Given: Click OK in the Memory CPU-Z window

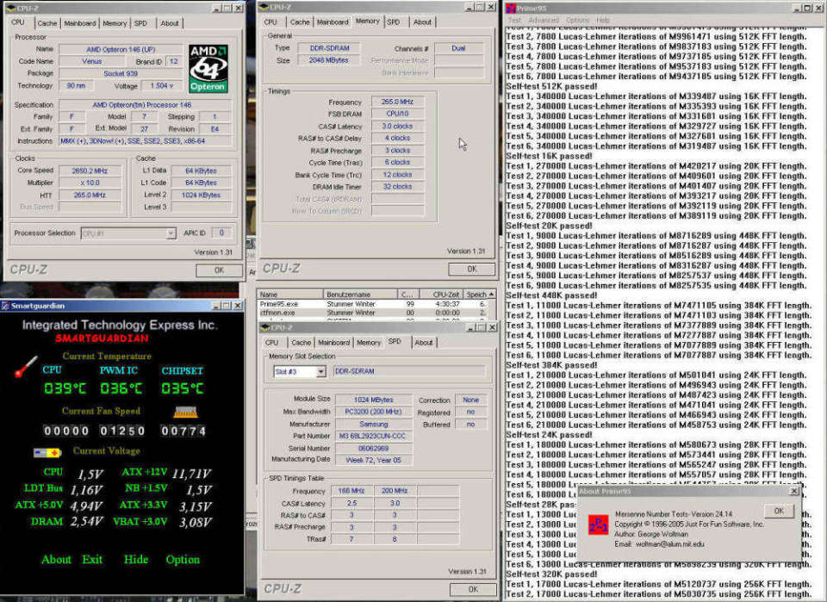Looking at the screenshot, I should click(471, 269).
